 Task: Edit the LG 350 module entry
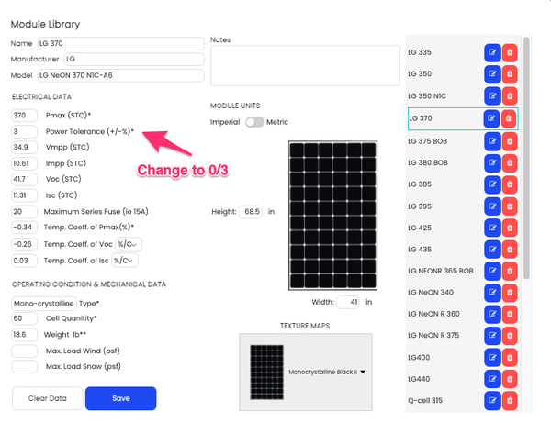492,74
